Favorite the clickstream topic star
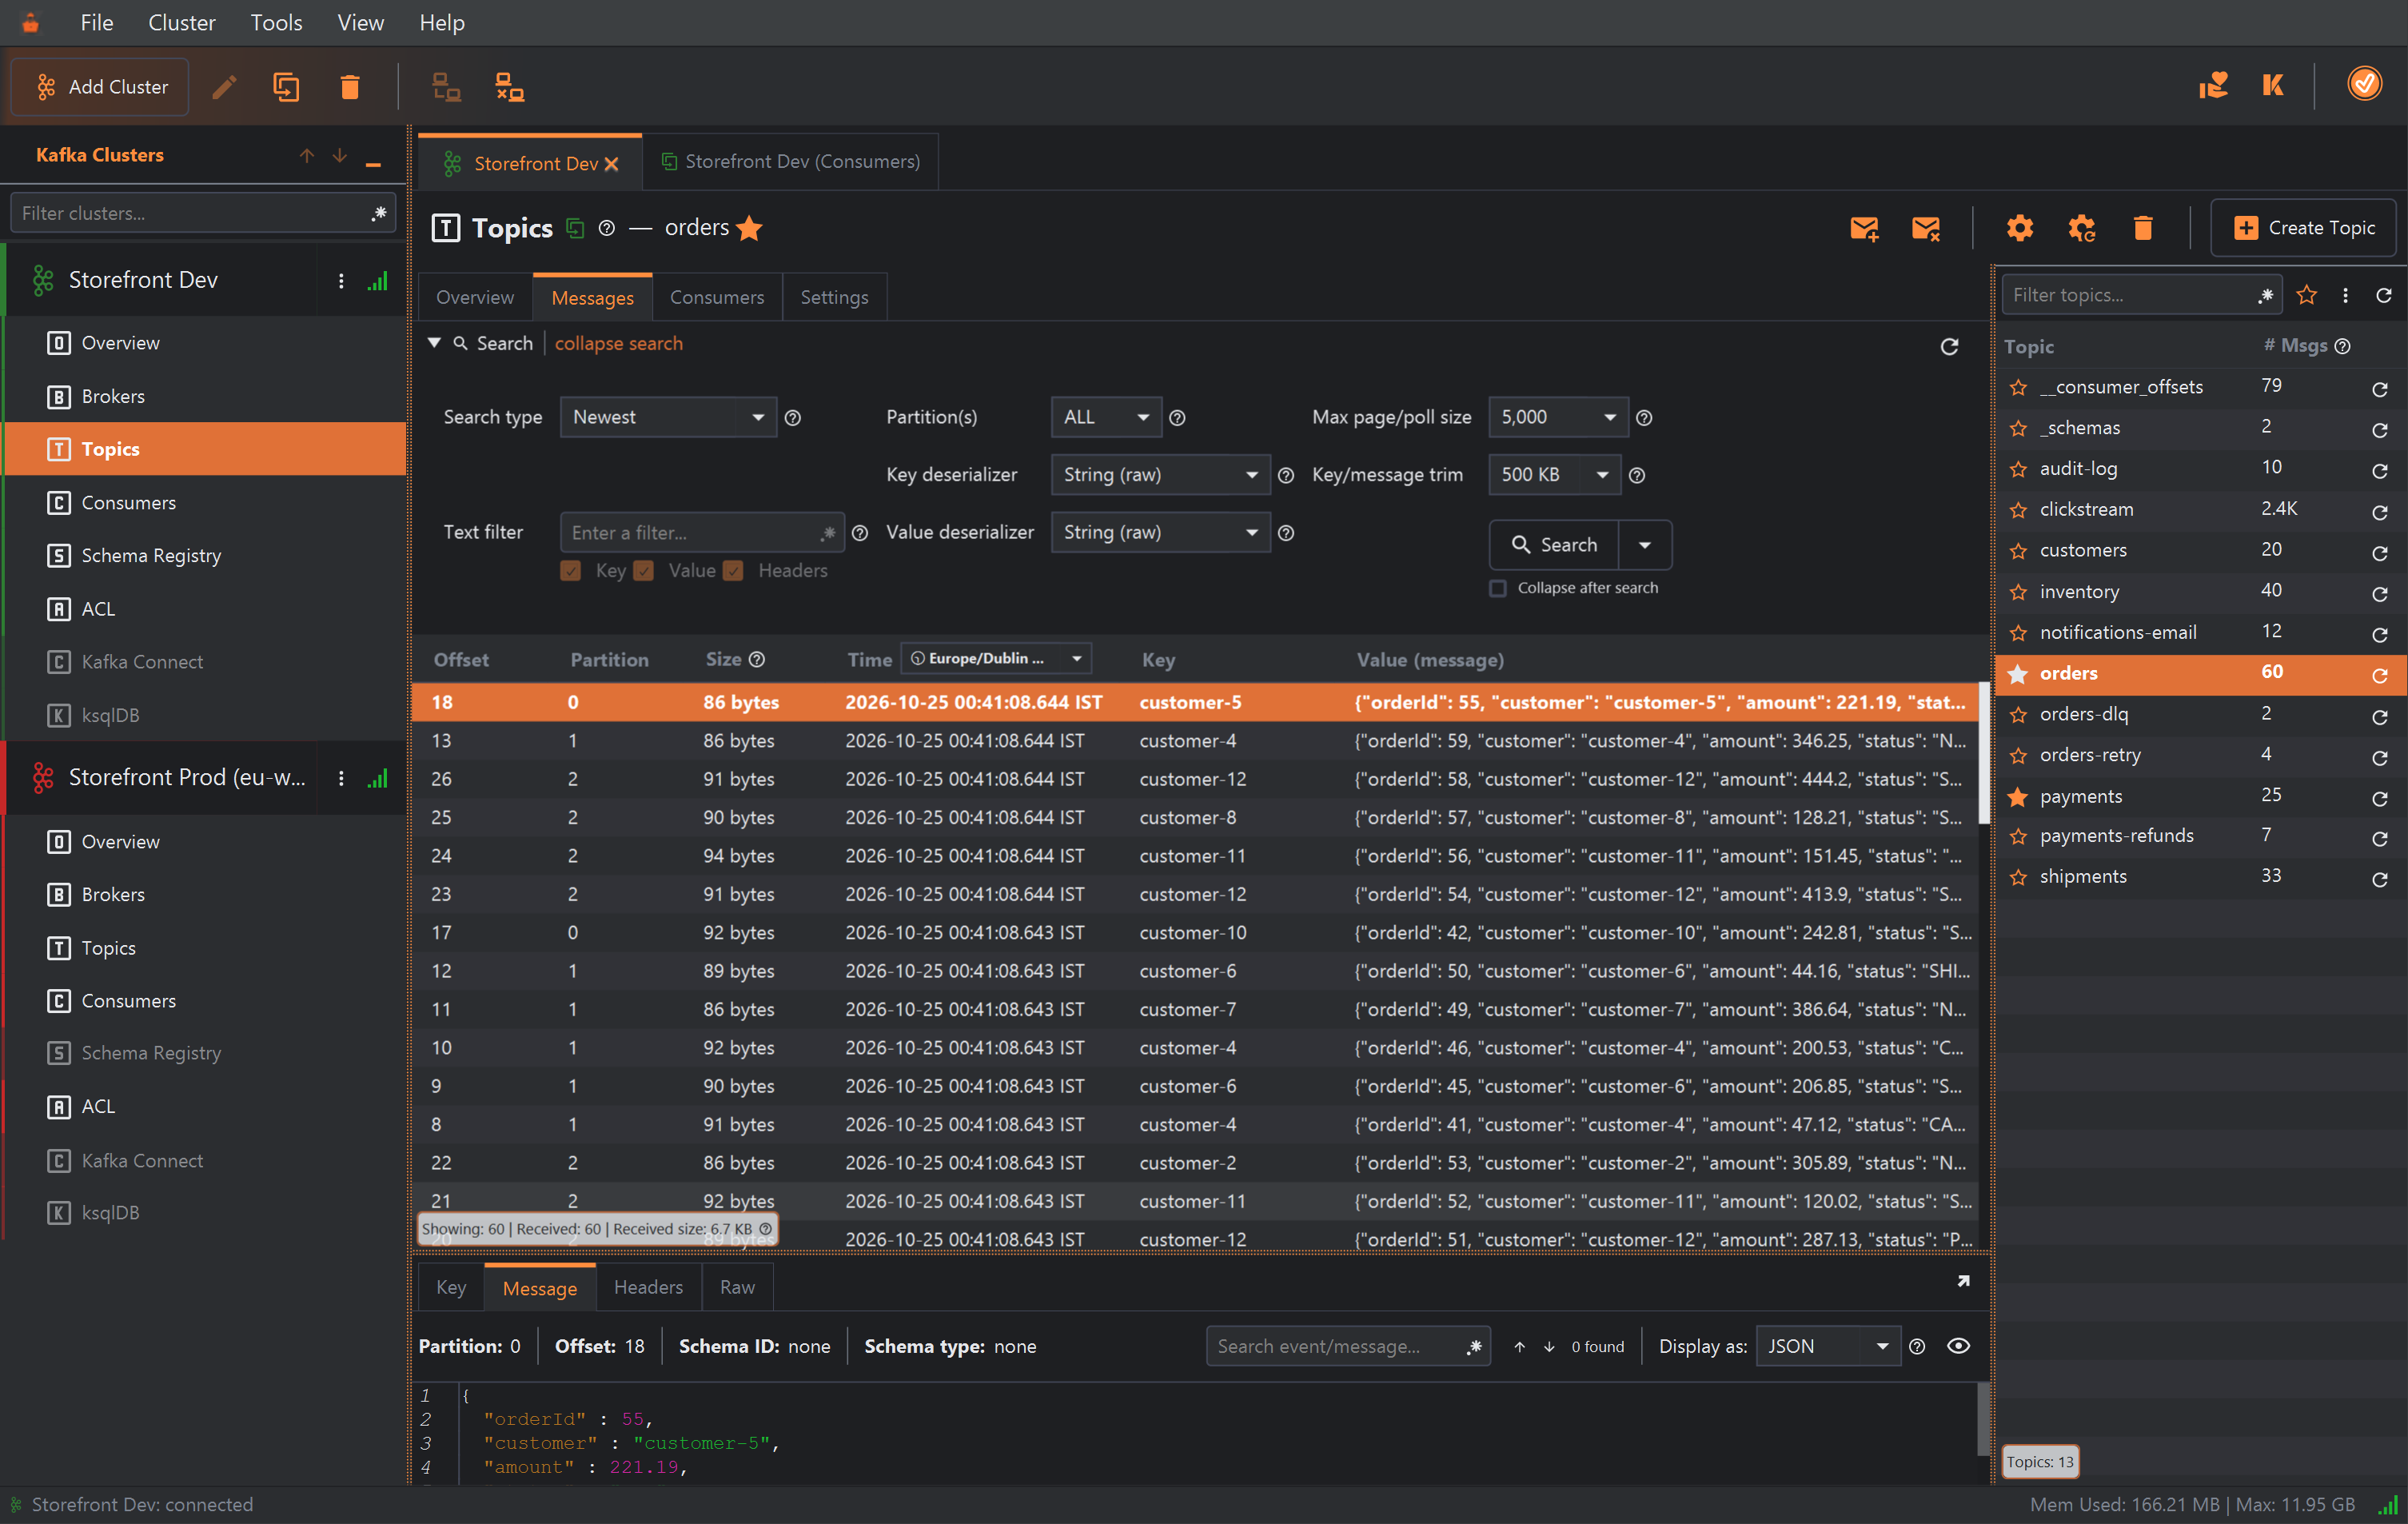This screenshot has width=2408, height=1524. 2019,511
